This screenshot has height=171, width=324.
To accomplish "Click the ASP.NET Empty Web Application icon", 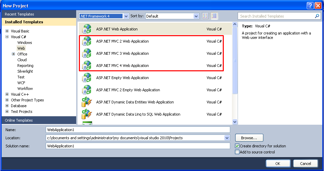I will coord(87,78).
